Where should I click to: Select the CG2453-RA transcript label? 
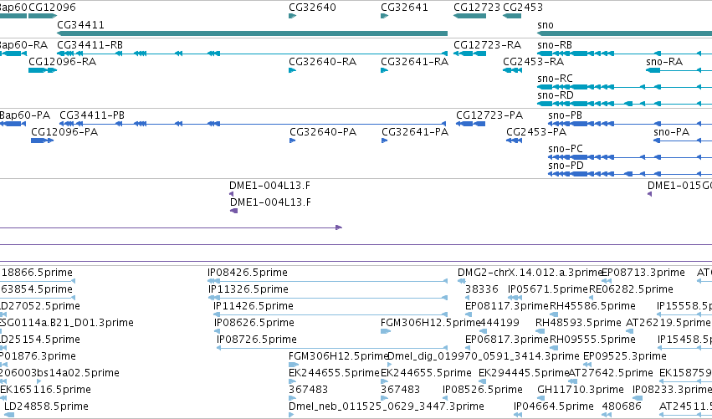pos(533,62)
